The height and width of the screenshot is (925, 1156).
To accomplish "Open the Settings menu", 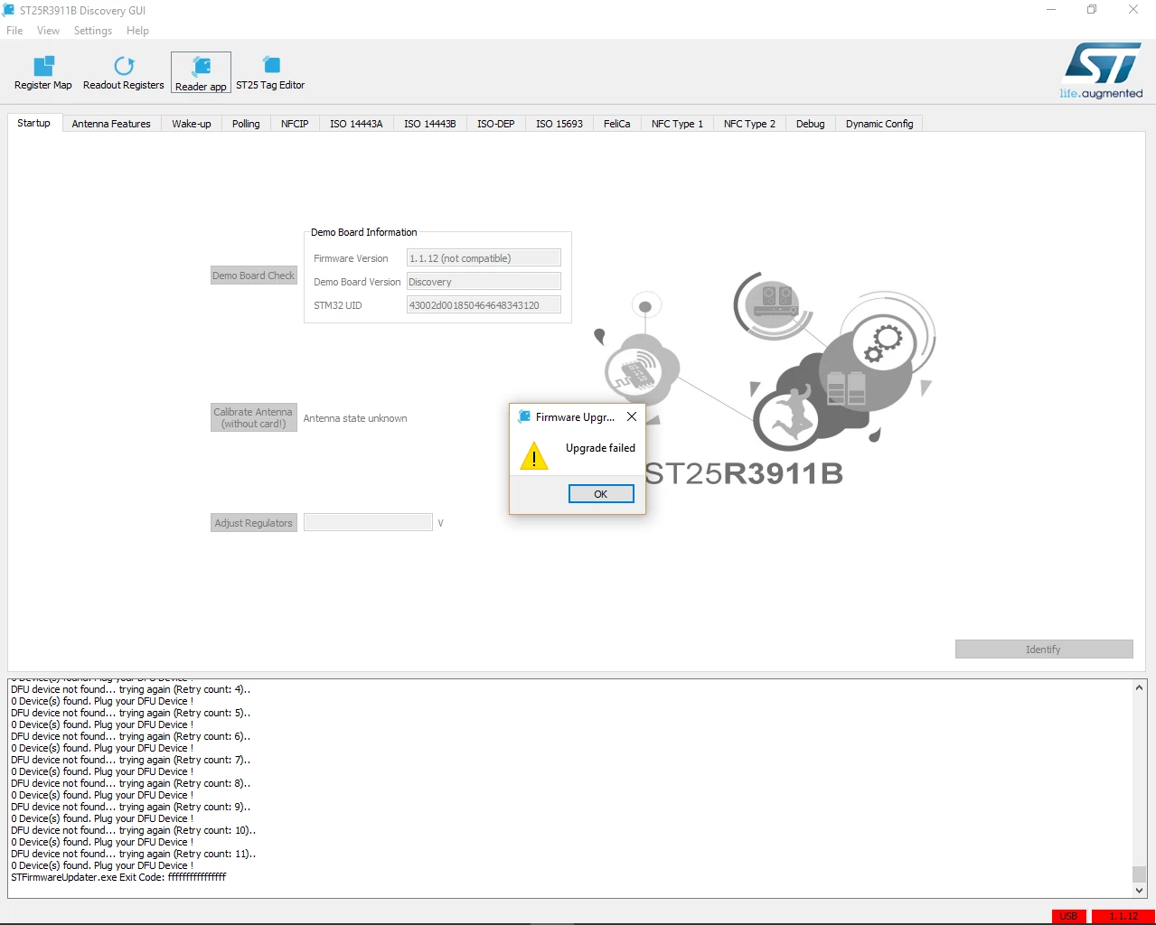I will [93, 31].
